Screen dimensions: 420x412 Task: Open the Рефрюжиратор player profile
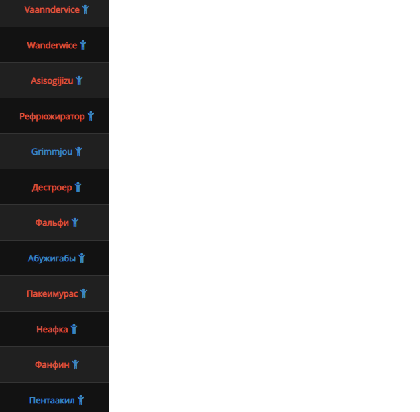click(x=52, y=117)
